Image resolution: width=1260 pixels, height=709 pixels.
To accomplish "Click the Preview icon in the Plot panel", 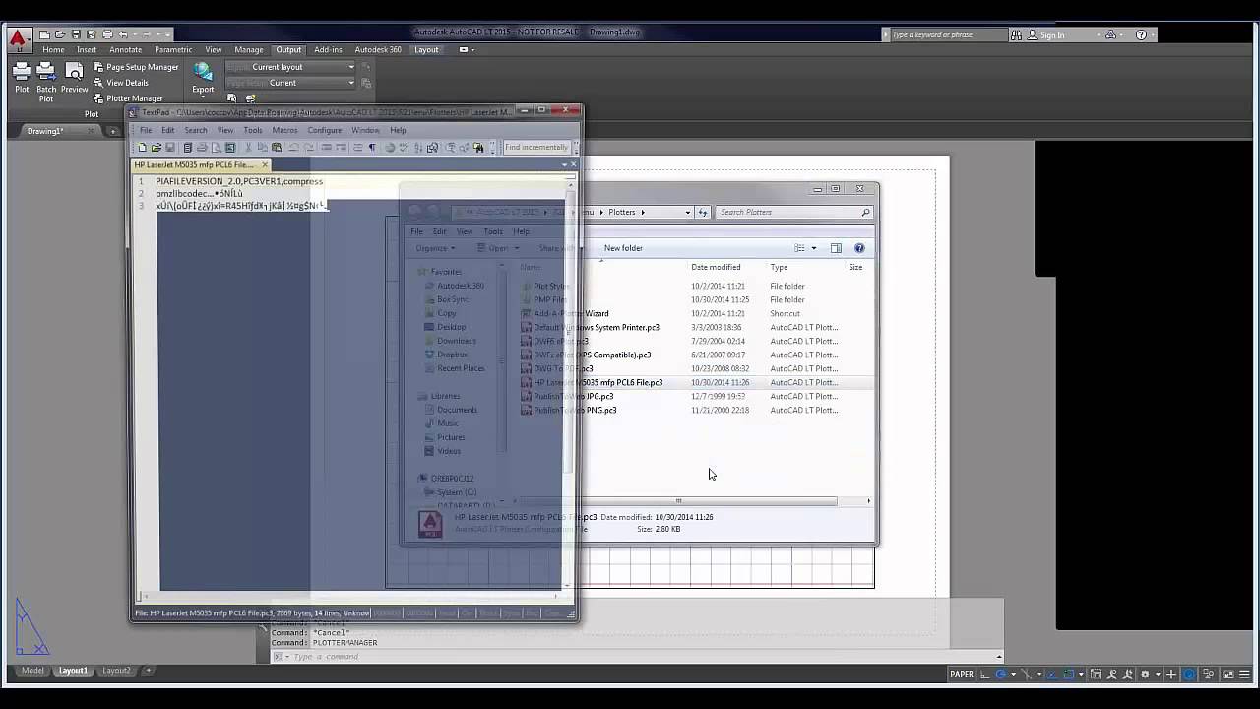I will click(x=74, y=77).
